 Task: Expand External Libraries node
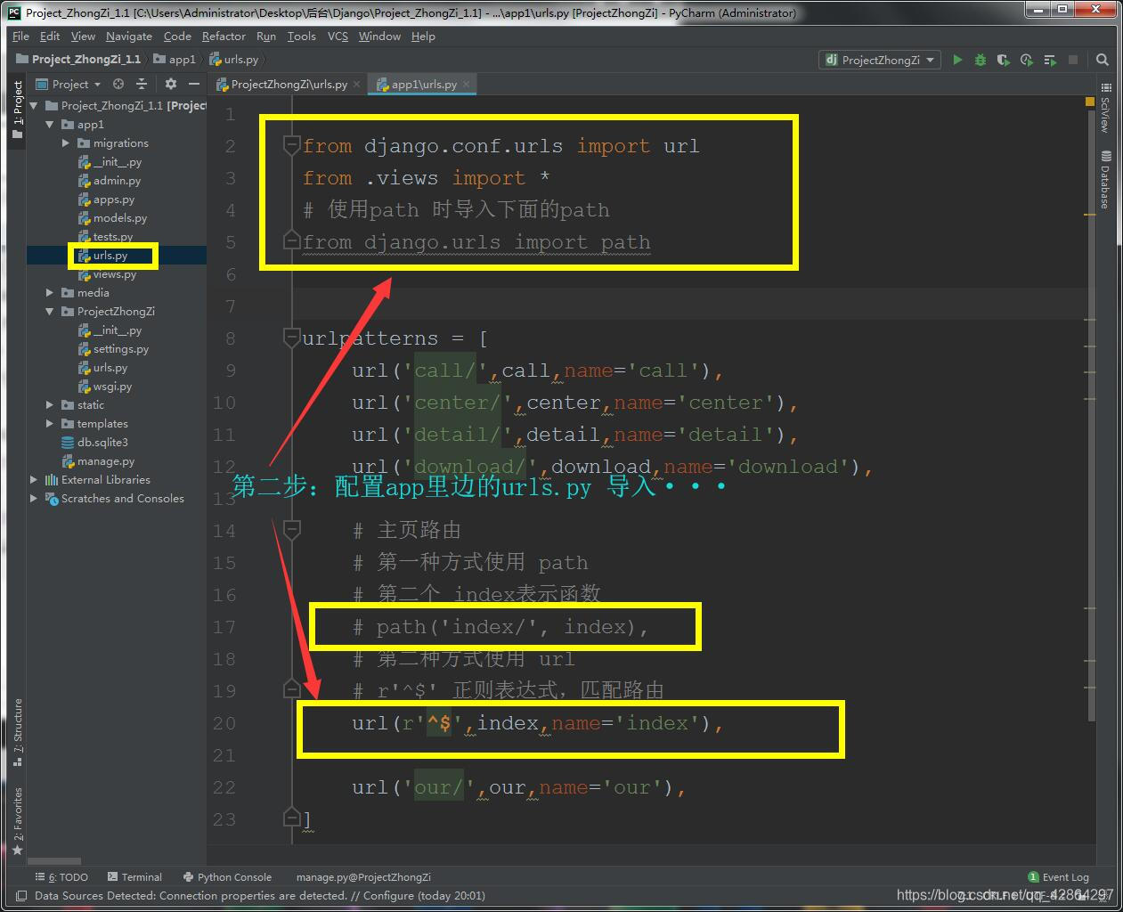point(35,479)
